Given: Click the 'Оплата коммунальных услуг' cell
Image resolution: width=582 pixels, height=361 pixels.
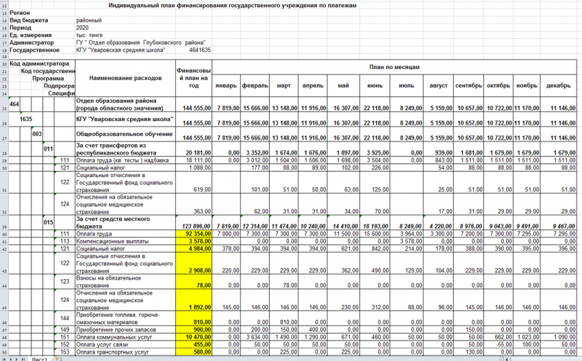Looking at the screenshot, I should coord(125,337).
